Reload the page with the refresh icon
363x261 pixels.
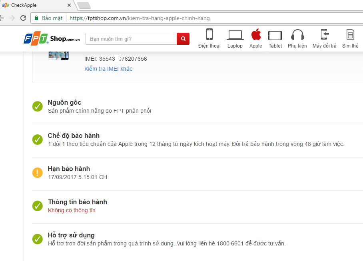[x=23, y=18]
